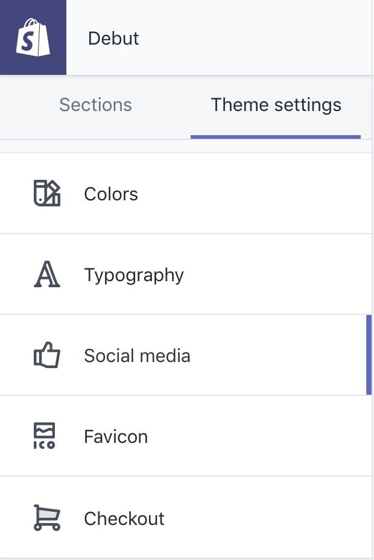Click the "Sections" tab label text
The height and width of the screenshot is (560, 374).
(95, 105)
